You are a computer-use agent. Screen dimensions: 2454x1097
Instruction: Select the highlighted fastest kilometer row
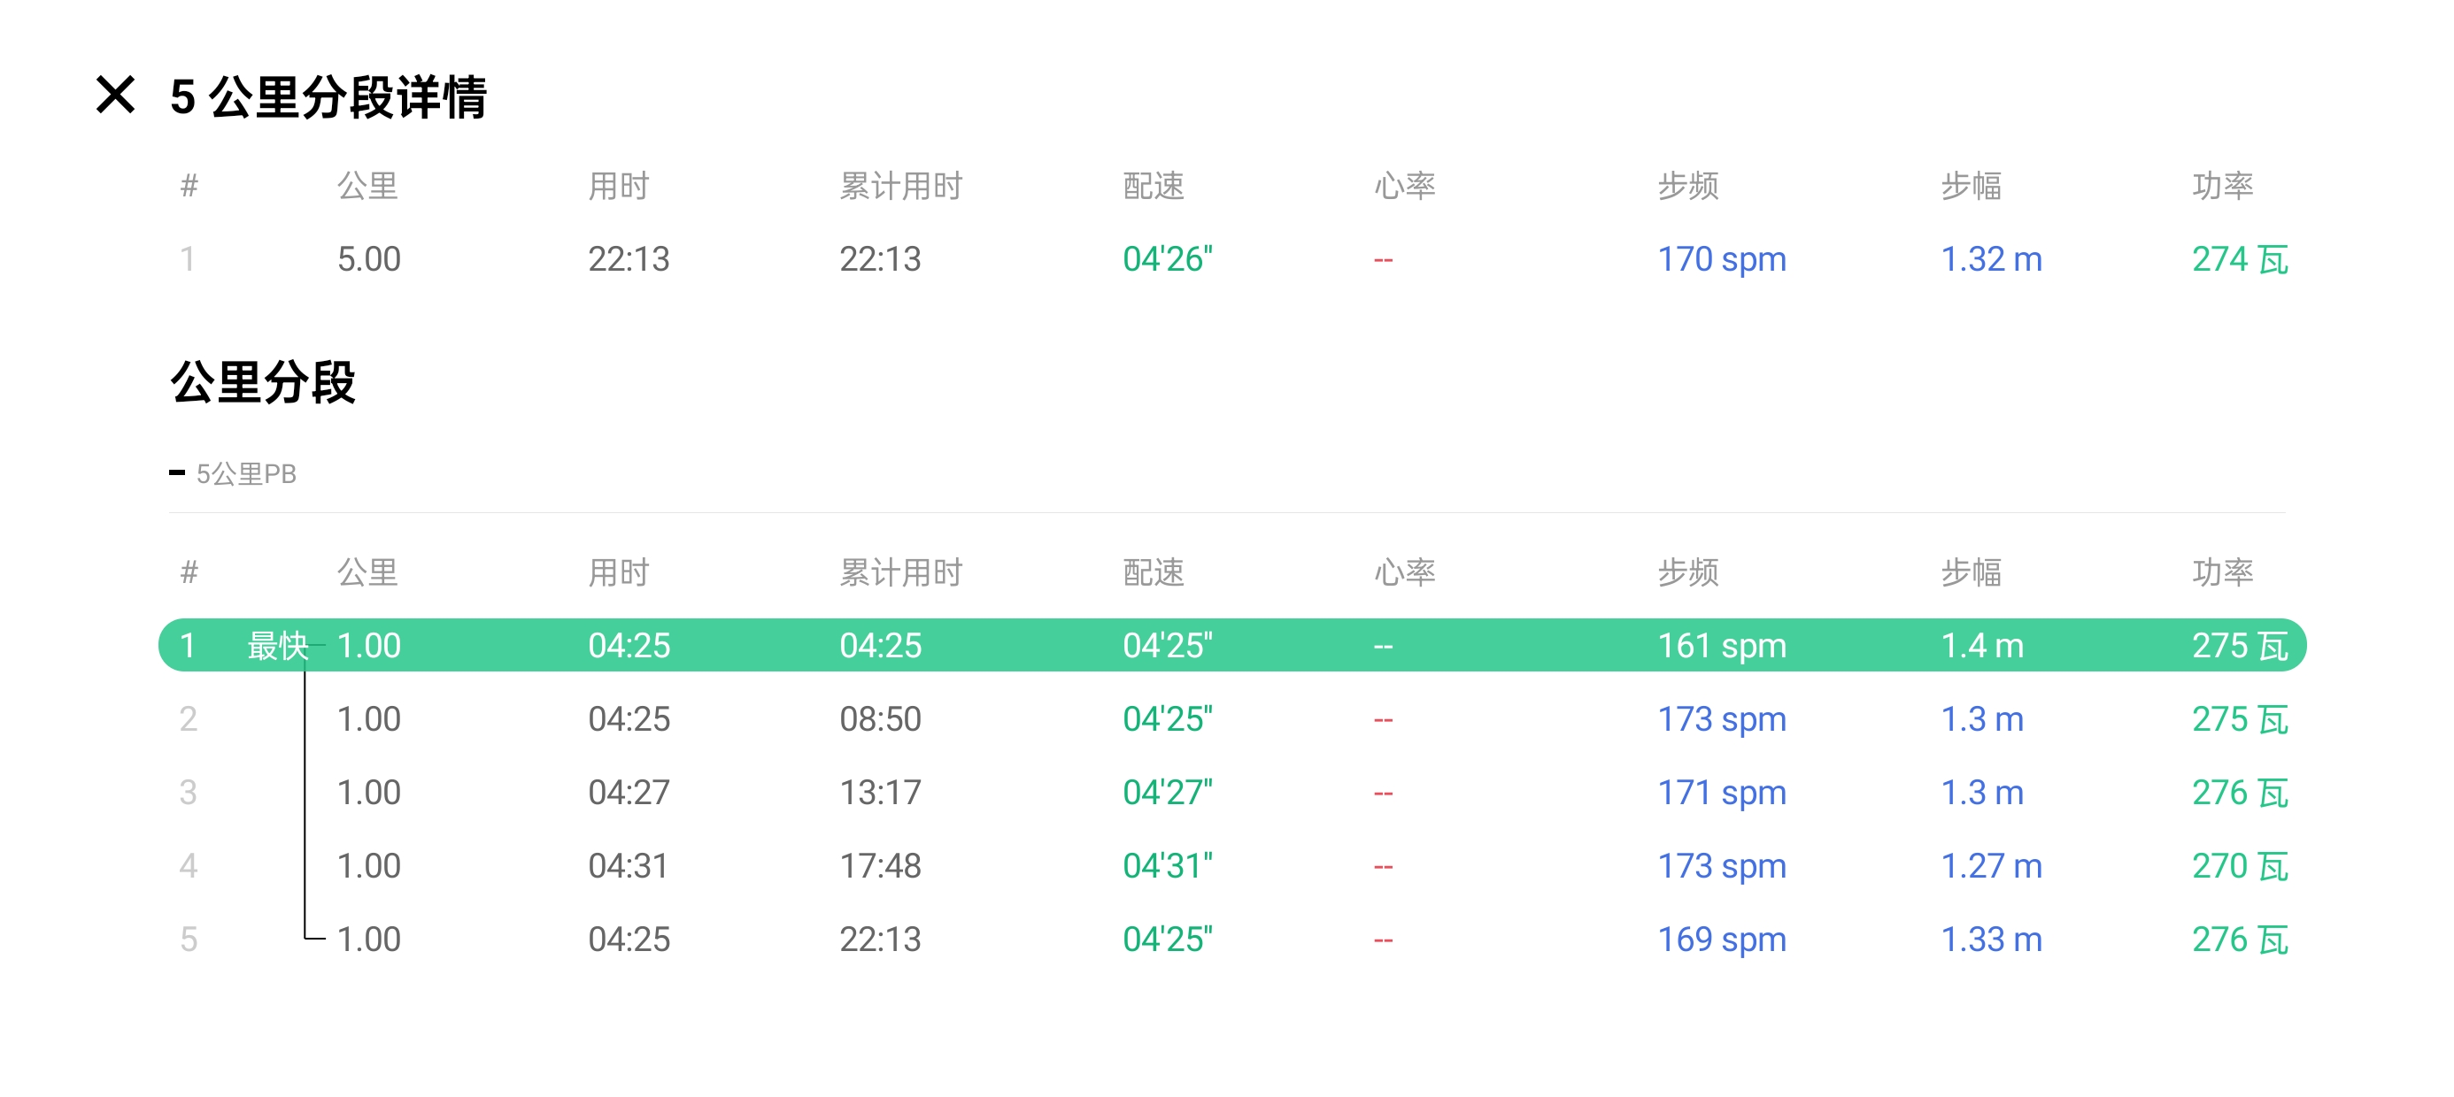pyautogui.click(x=1231, y=646)
